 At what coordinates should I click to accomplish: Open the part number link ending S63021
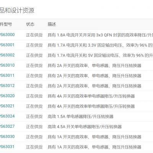point(7,106)
